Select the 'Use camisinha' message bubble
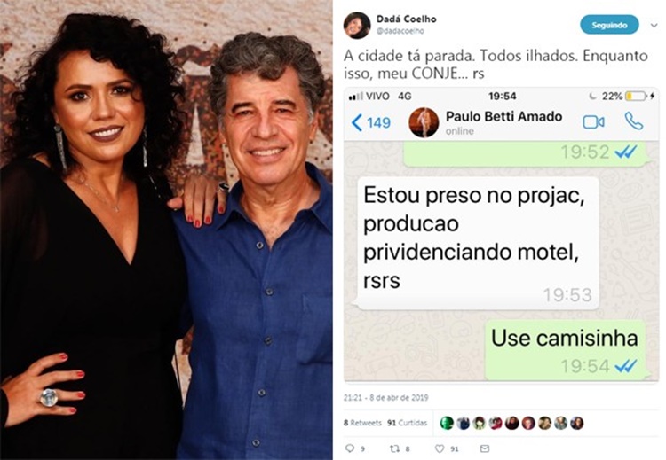This screenshot has width=666, height=460. pos(566,350)
